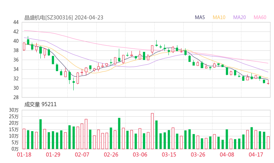Click the price axis label 32

coord(16,79)
